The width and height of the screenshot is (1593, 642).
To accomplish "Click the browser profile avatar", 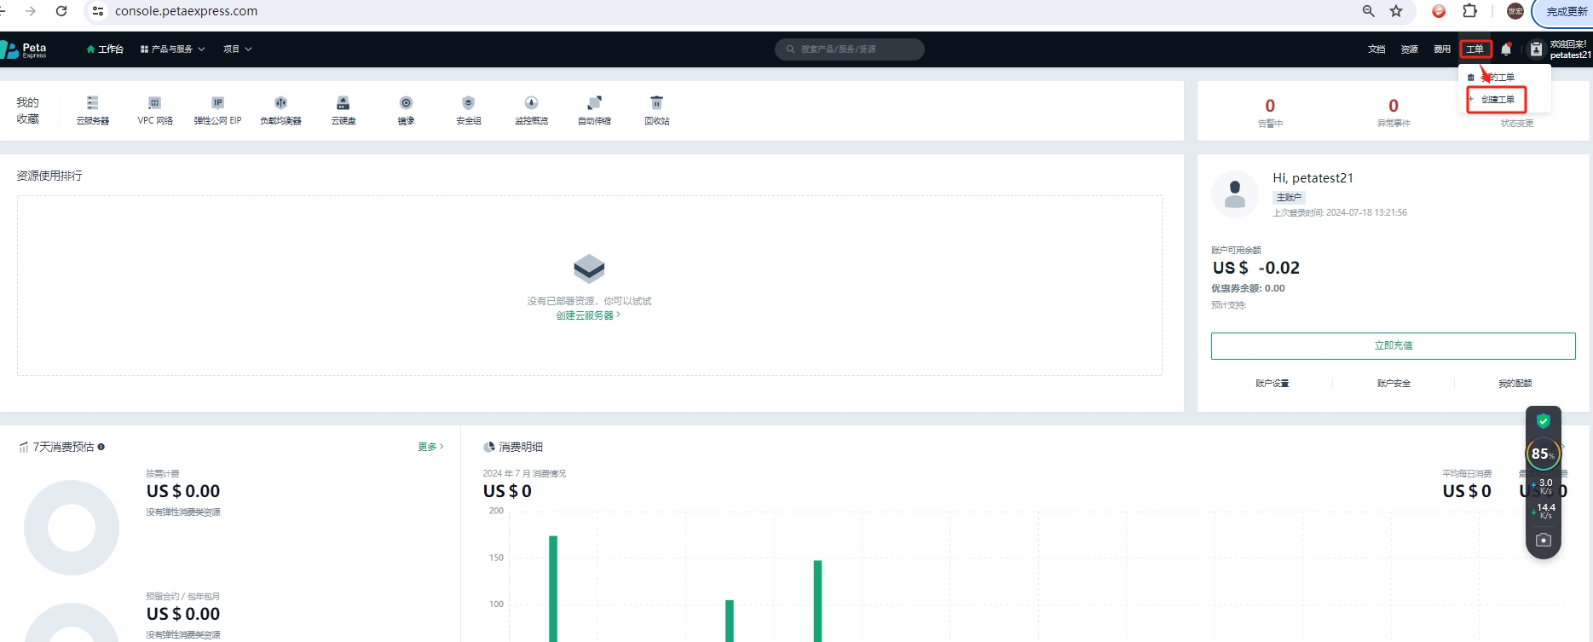I will [x=1515, y=11].
